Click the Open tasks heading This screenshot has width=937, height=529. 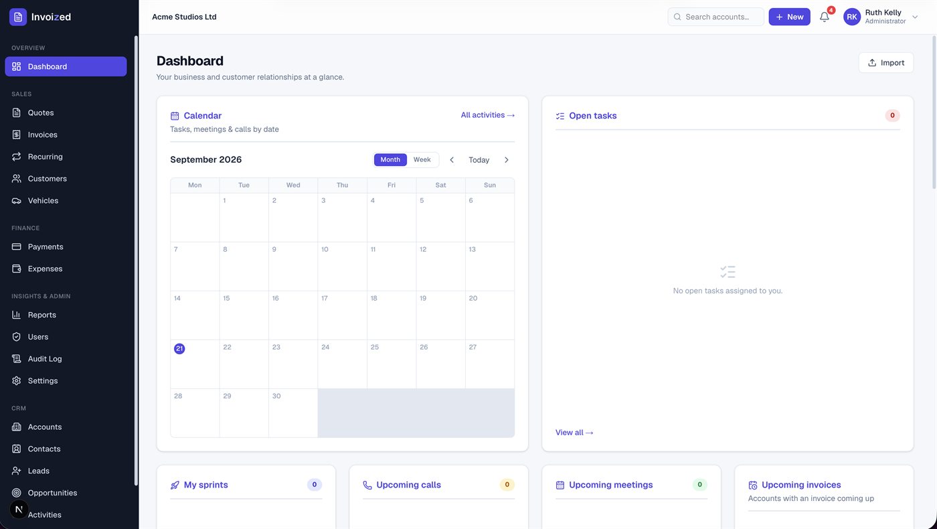(x=592, y=115)
